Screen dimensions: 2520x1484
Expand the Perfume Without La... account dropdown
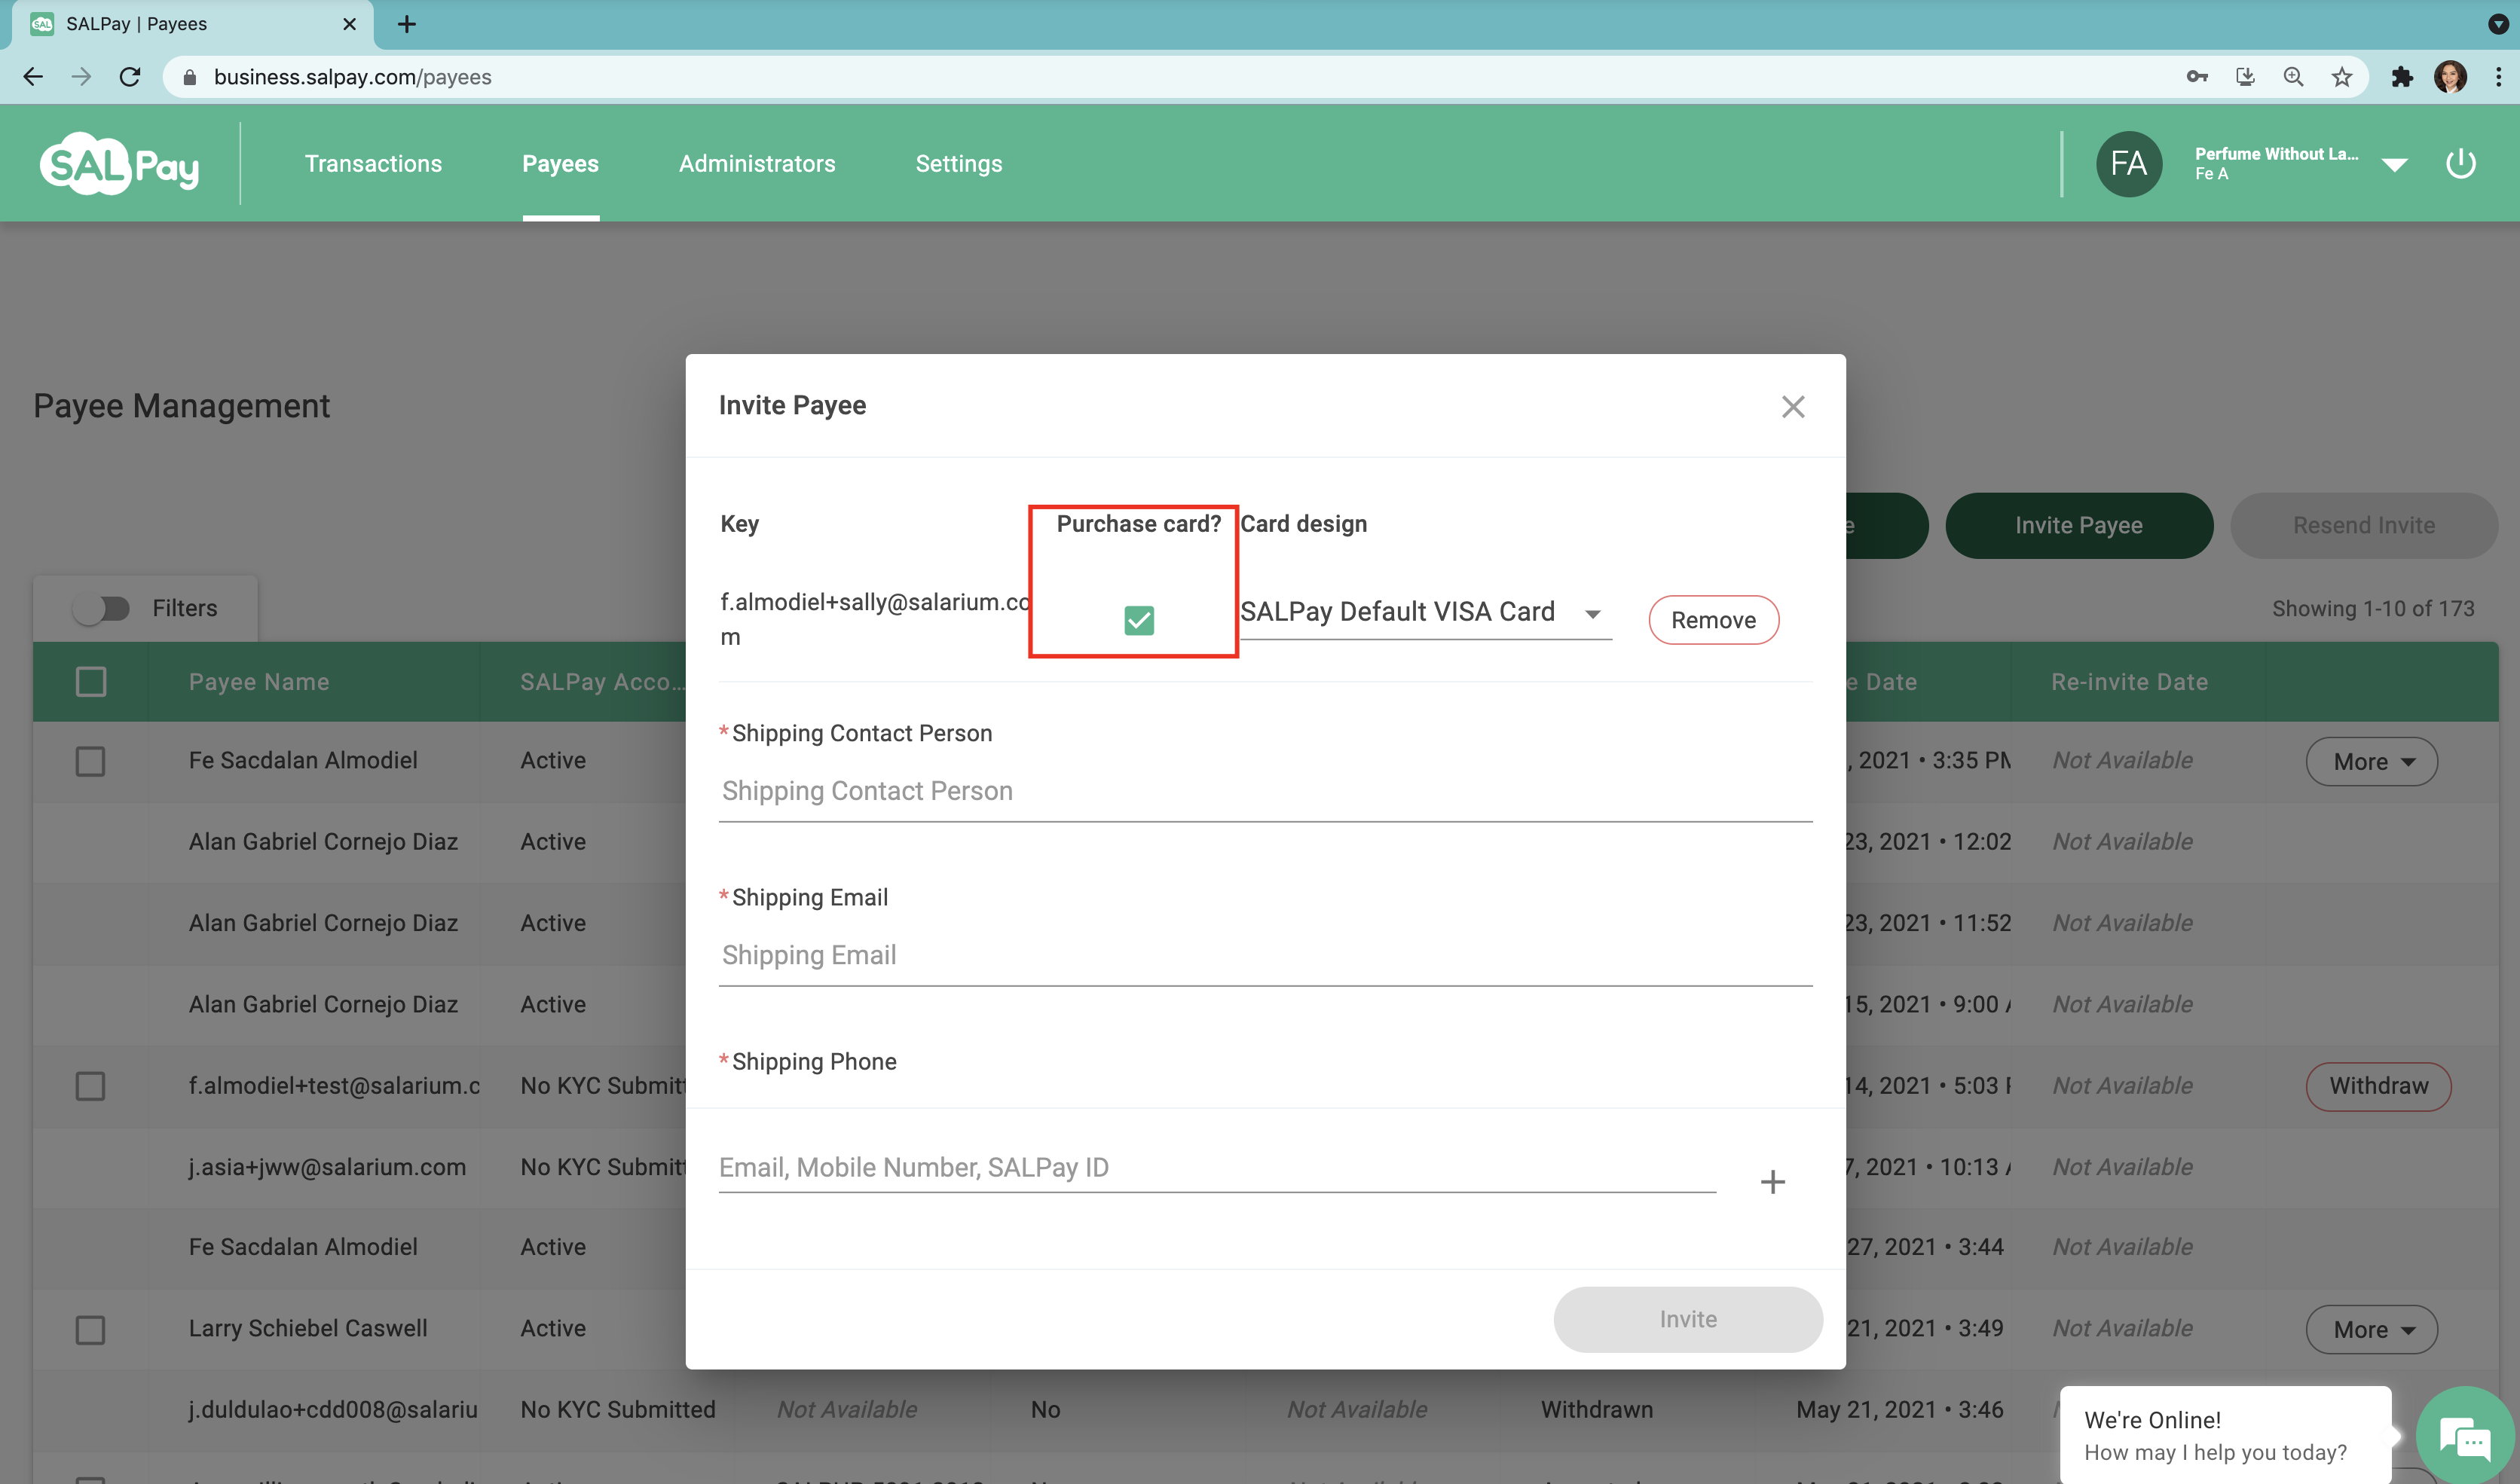click(x=2394, y=165)
